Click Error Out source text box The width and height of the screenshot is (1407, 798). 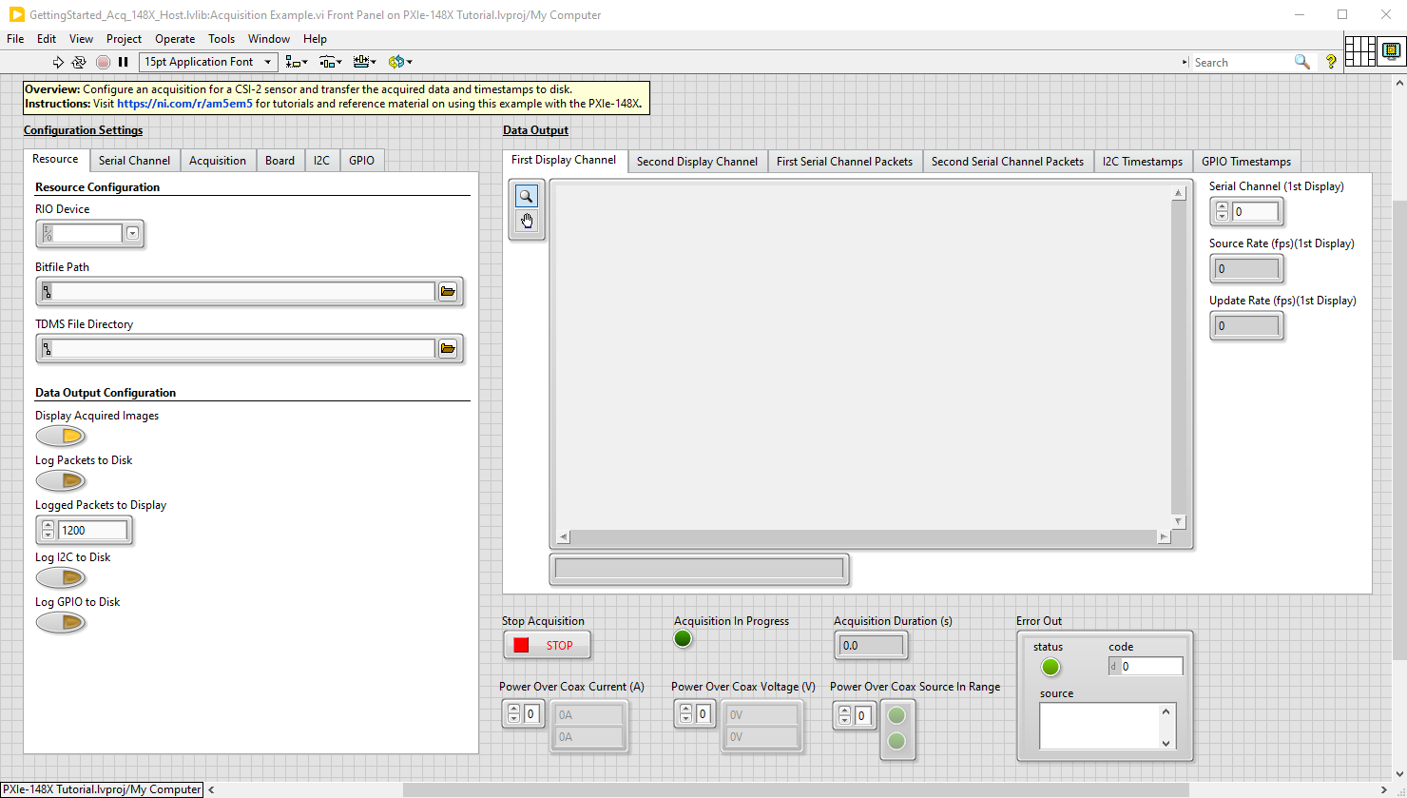[x=1100, y=727]
